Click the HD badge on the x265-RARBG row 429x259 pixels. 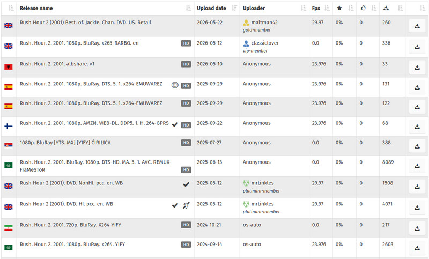[186, 43]
